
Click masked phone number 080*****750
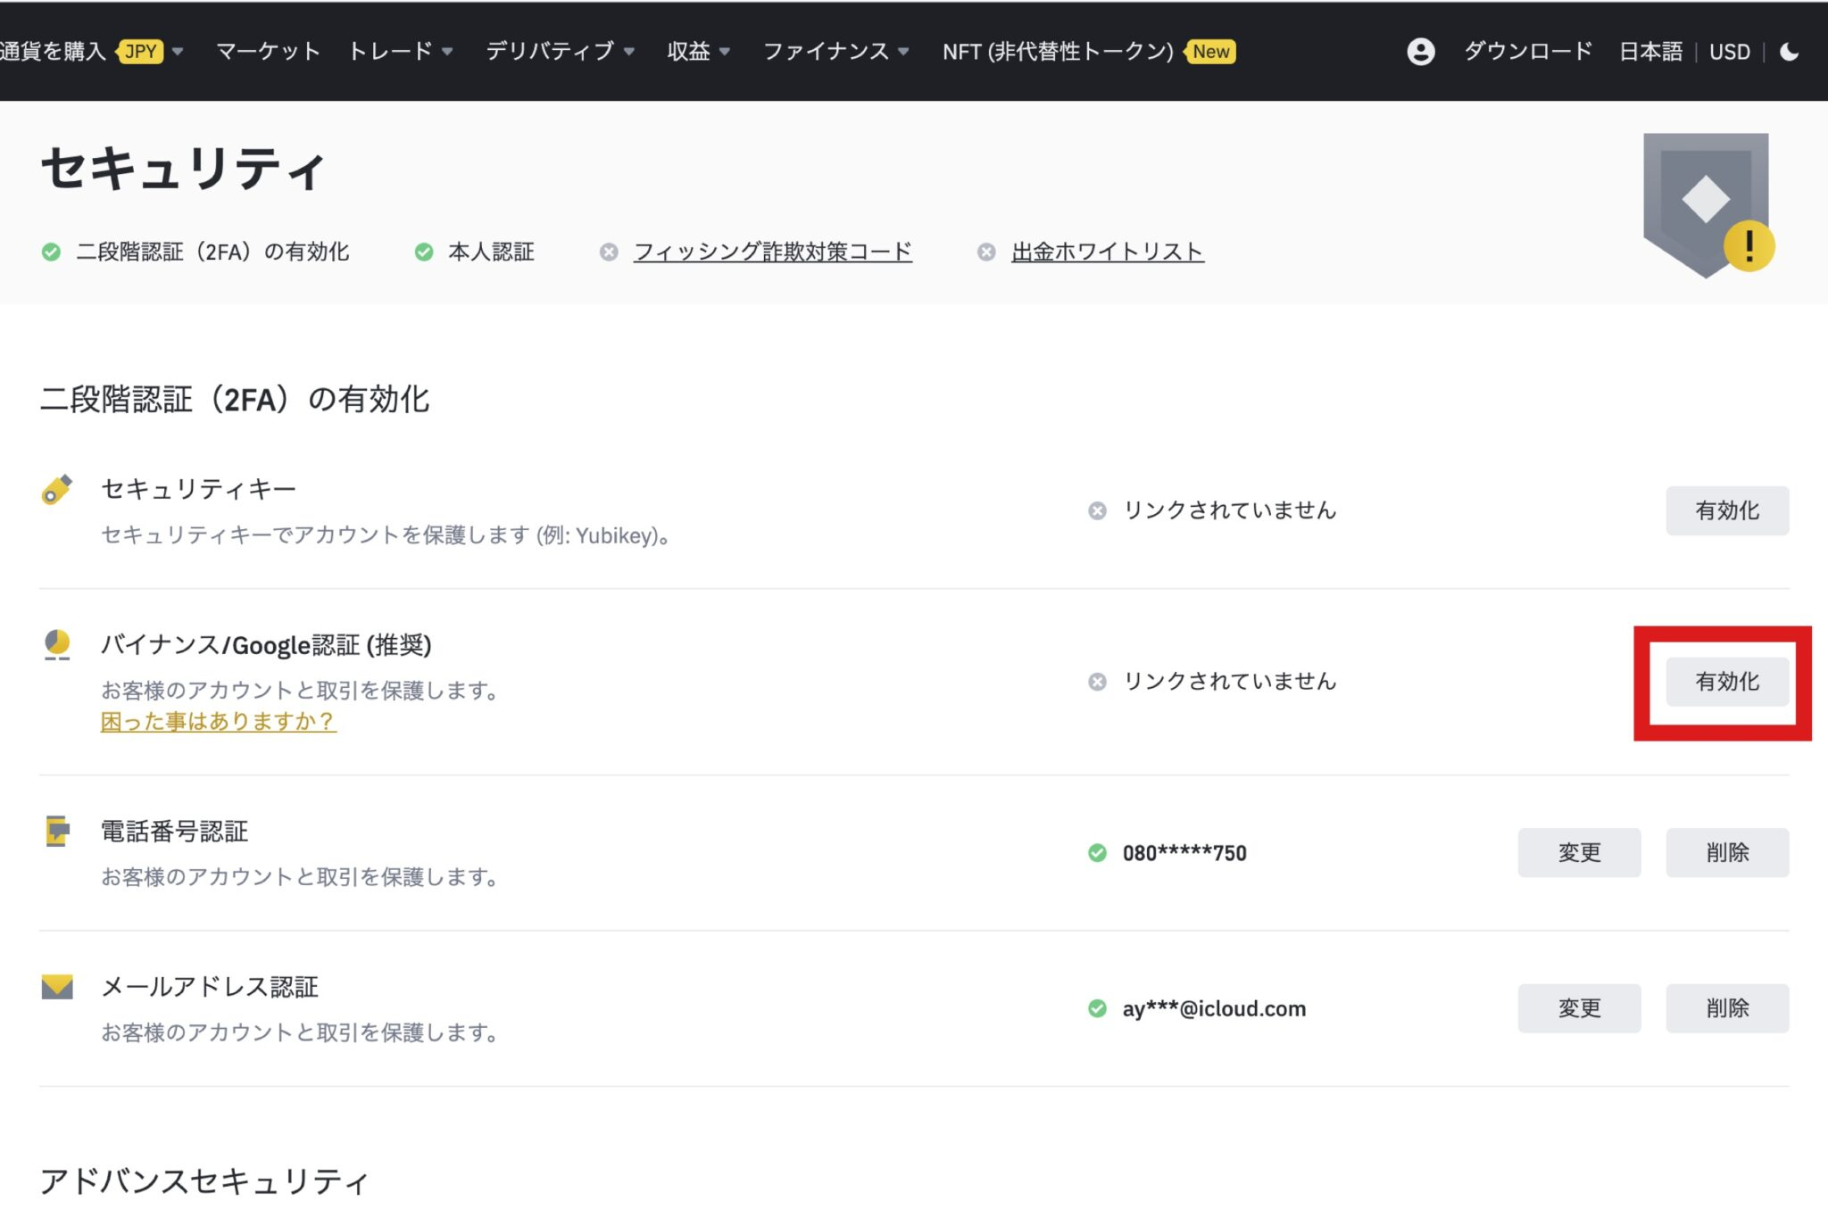click(1184, 853)
